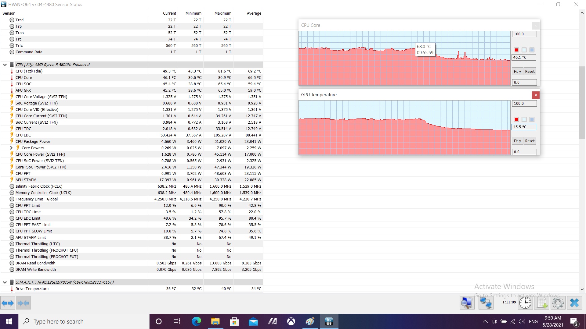Screen dimensions: 586x329
Task: Open sensor settings with the gear icon
Action: click(558, 303)
